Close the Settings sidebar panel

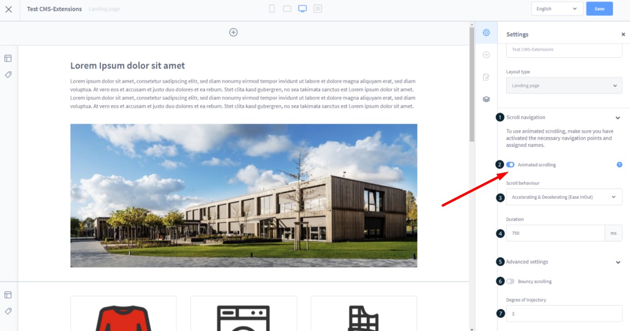[623, 34]
